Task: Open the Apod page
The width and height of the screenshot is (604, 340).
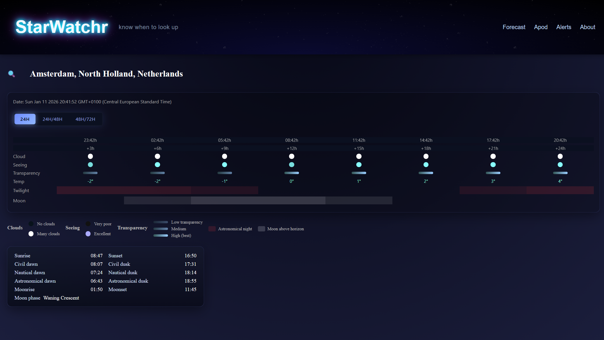Action: (x=541, y=27)
